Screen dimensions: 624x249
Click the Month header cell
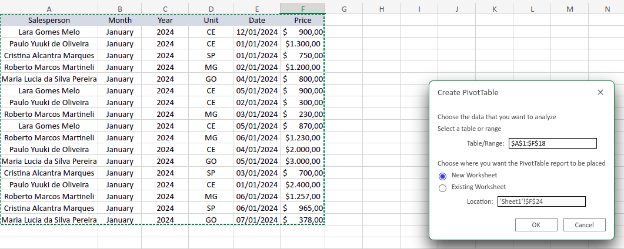(120, 20)
